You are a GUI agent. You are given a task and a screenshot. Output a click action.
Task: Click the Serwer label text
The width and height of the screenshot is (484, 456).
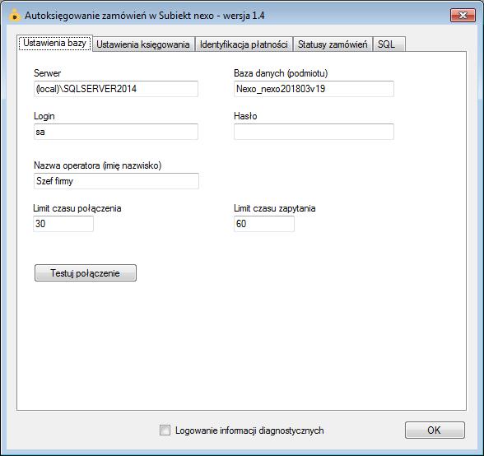[47, 73]
